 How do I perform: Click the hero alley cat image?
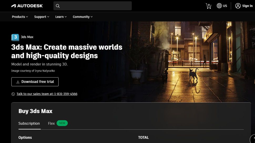coord(190,62)
